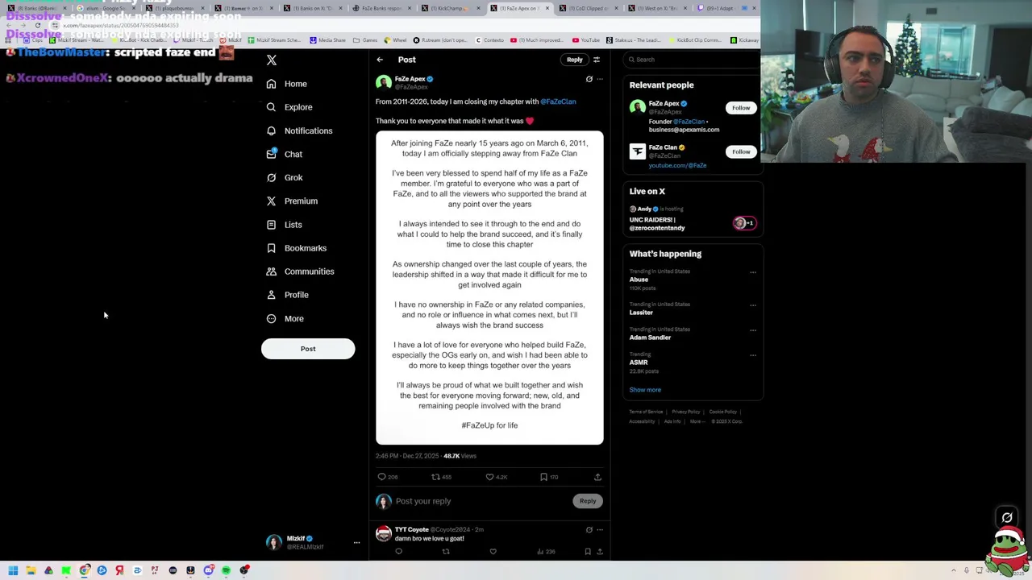1032x580 pixels.
Task: Open the Windows Start menu
Action: (13, 570)
